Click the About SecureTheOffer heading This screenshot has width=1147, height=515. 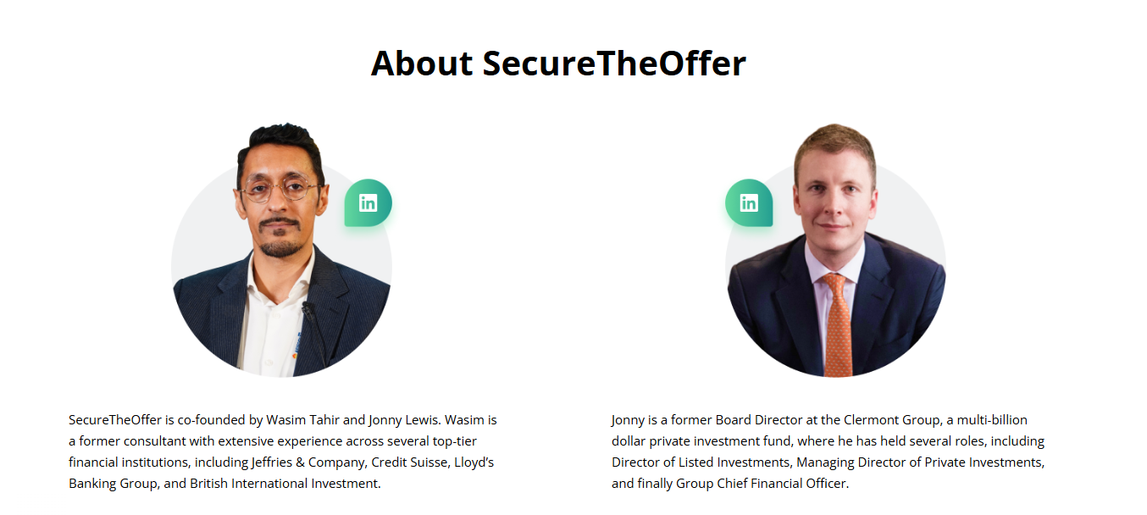(x=558, y=64)
